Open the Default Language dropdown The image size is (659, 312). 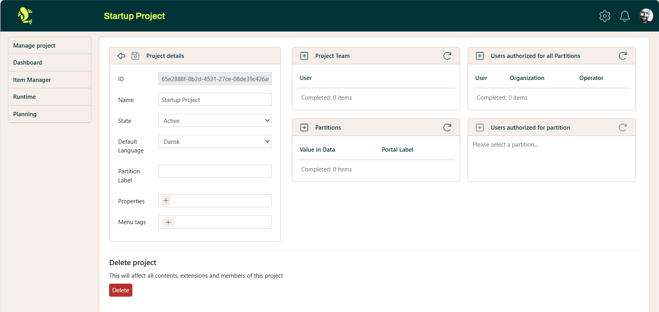[215, 141]
